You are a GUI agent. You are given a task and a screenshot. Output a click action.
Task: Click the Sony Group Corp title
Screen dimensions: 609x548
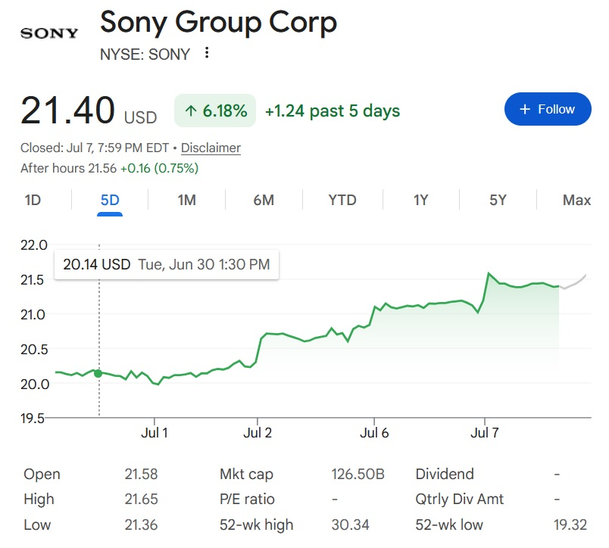218,23
